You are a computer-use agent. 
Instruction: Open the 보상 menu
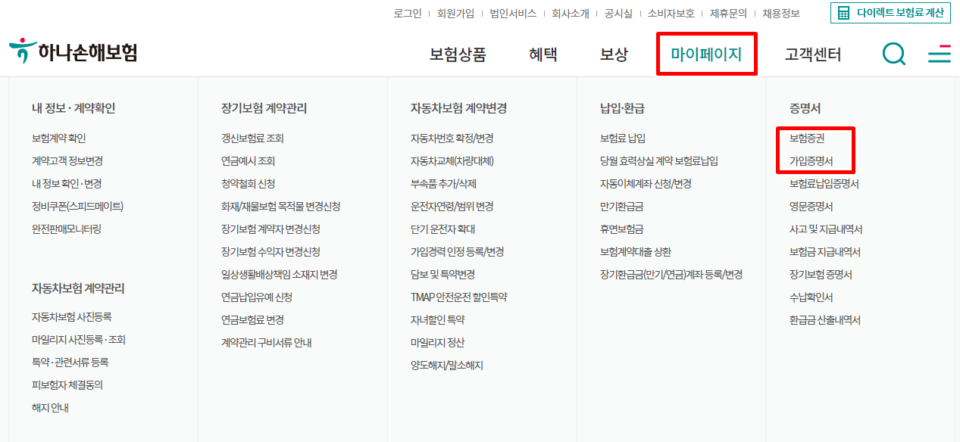[614, 54]
